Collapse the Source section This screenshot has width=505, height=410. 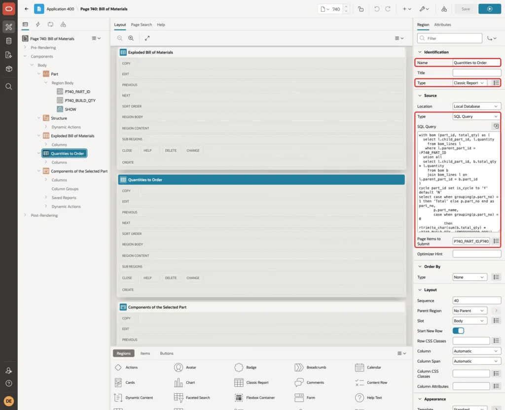click(x=420, y=96)
